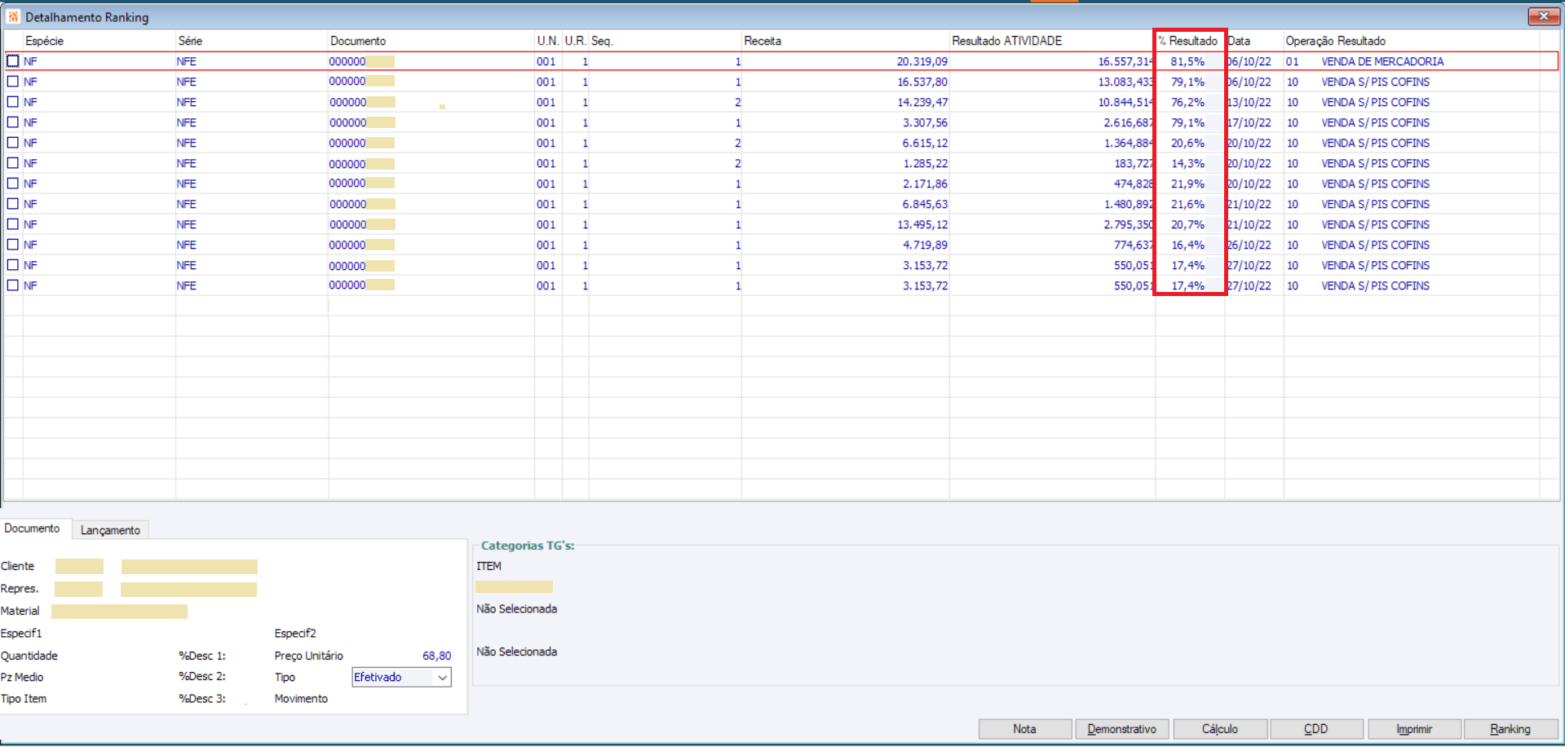Image resolution: width=1565 pixels, height=747 pixels.
Task: Click the Imprimir button
Action: point(1414,729)
